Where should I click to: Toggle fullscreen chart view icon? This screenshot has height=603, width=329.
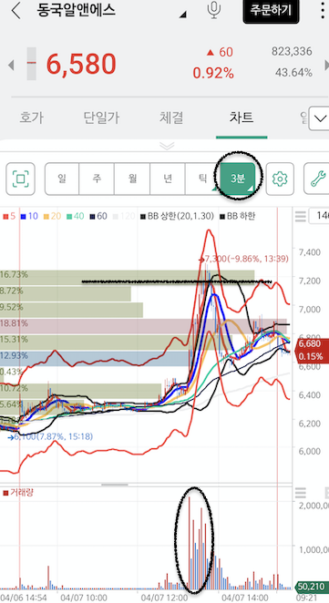click(x=20, y=179)
